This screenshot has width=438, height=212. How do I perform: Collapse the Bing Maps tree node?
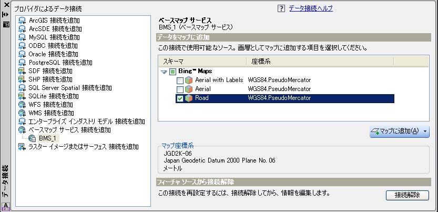164,72
